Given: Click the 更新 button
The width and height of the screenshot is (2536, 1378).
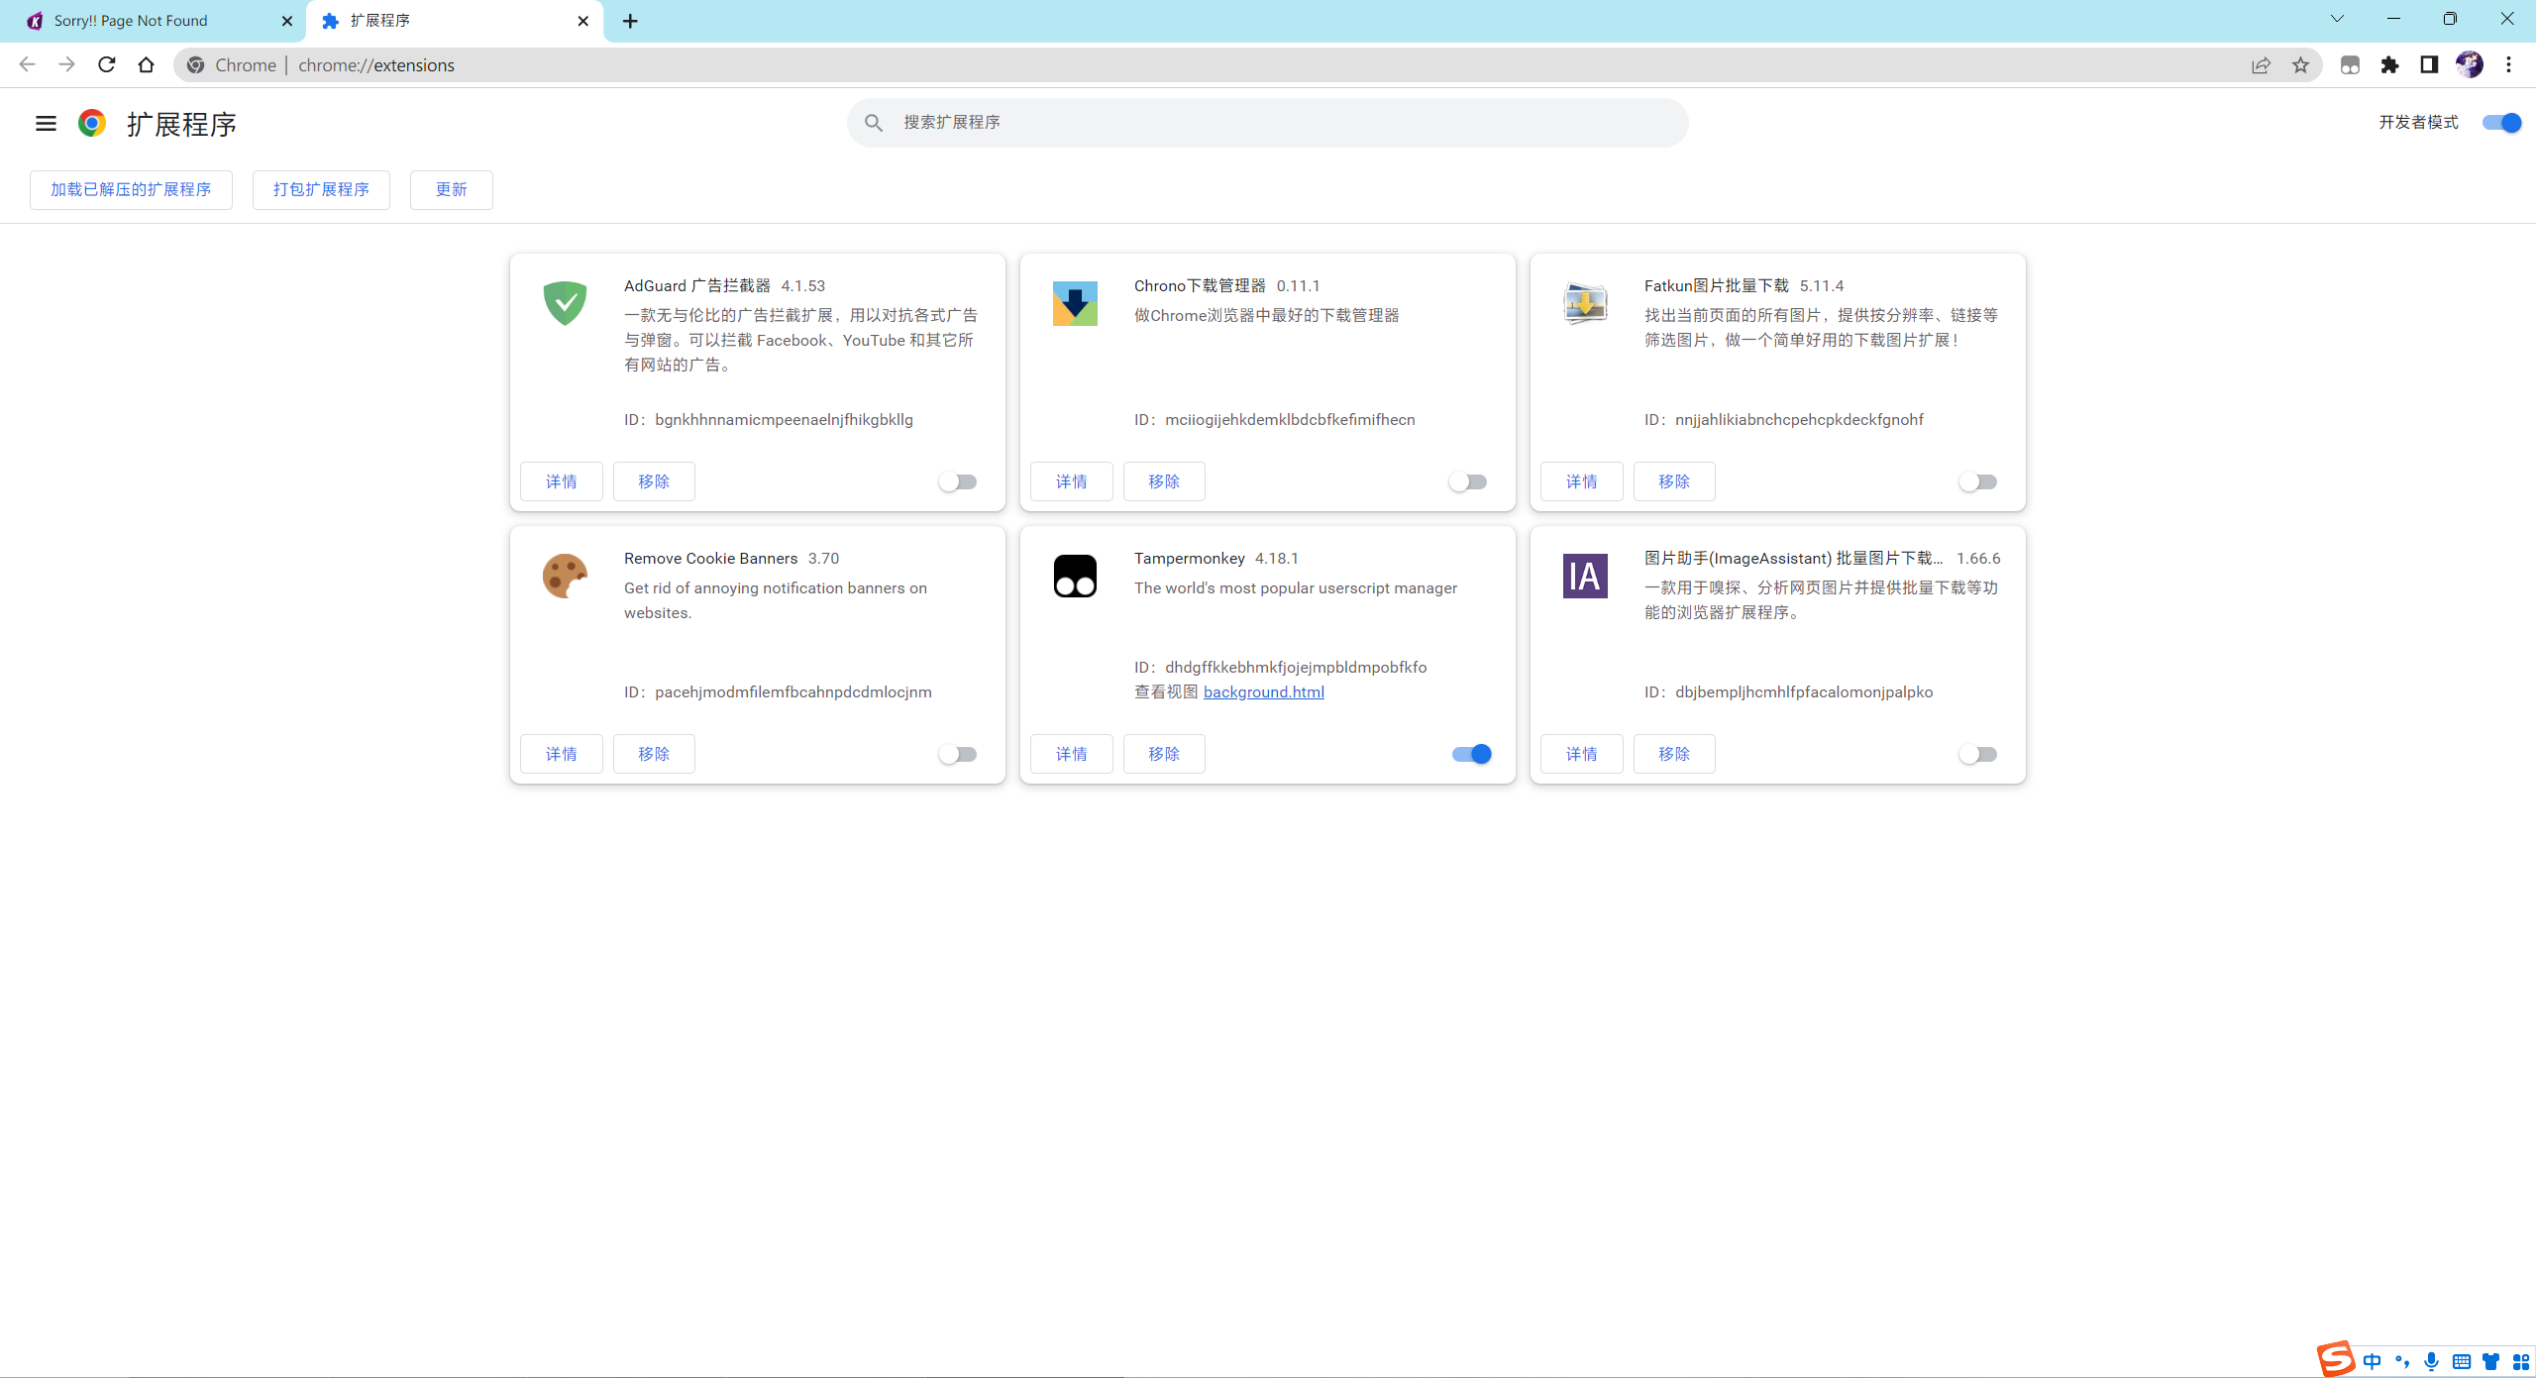Looking at the screenshot, I should point(451,189).
